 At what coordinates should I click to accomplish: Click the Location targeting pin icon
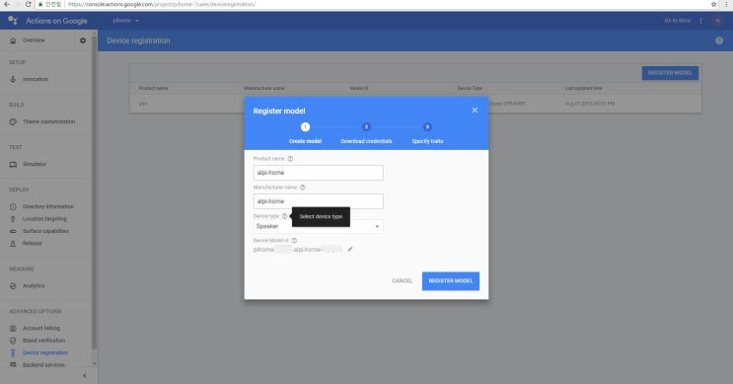click(x=13, y=219)
